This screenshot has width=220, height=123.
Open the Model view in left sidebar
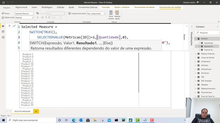click(3, 37)
